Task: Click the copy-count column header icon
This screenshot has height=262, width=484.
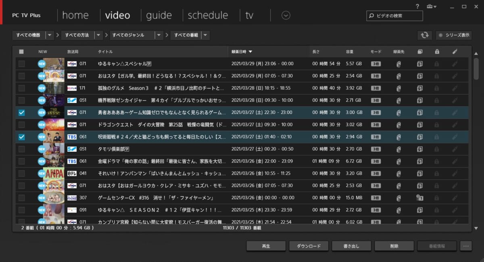Action: (419, 52)
